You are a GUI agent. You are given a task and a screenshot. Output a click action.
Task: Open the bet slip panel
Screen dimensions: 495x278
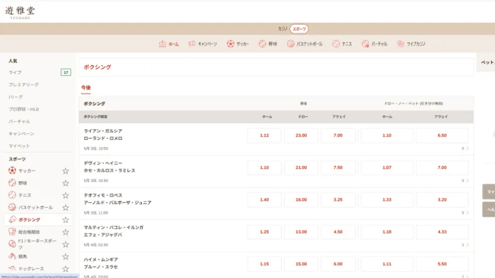(x=487, y=62)
